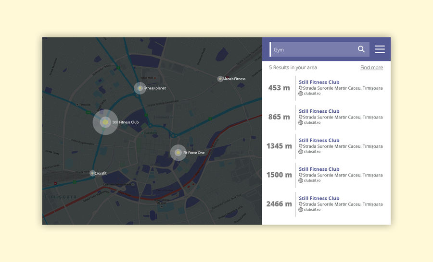Select the Still Fitness Club map marker
This screenshot has width=433, height=262.
click(105, 122)
